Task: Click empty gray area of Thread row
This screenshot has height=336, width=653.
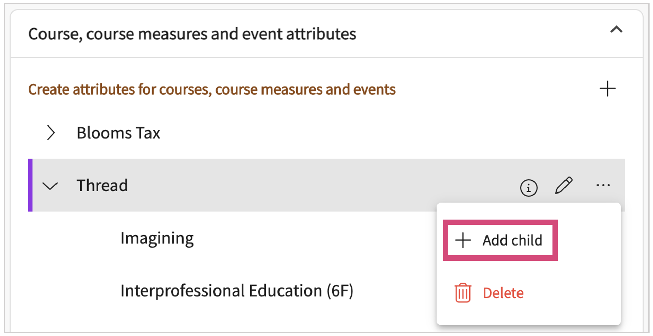Action: pos(306,185)
